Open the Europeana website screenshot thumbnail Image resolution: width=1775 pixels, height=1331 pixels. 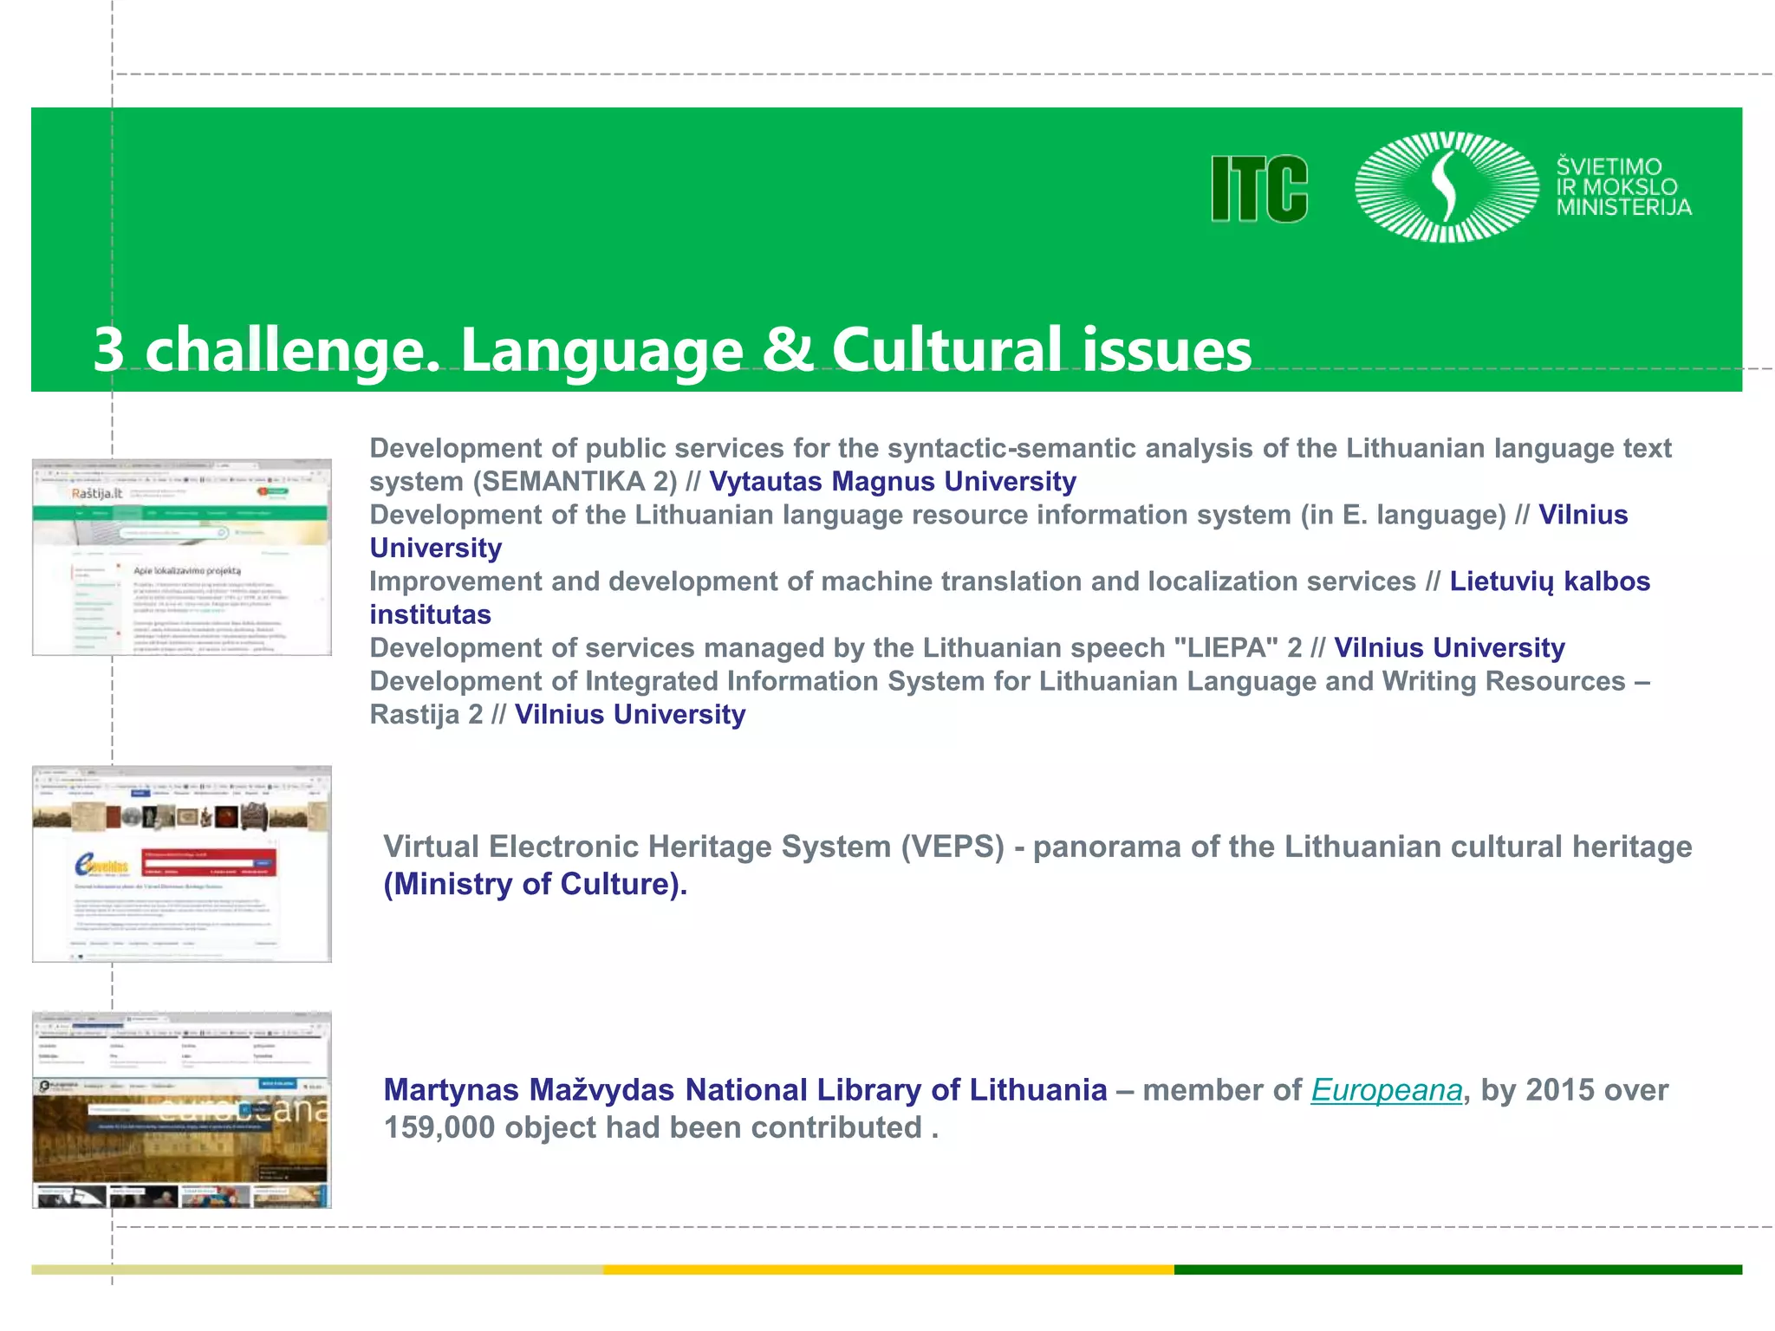tap(182, 1110)
